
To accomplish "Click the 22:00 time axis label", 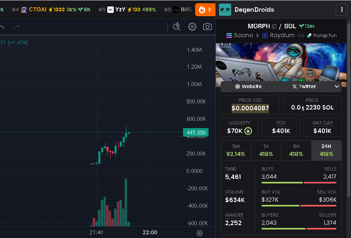I will [x=150, y=232].
